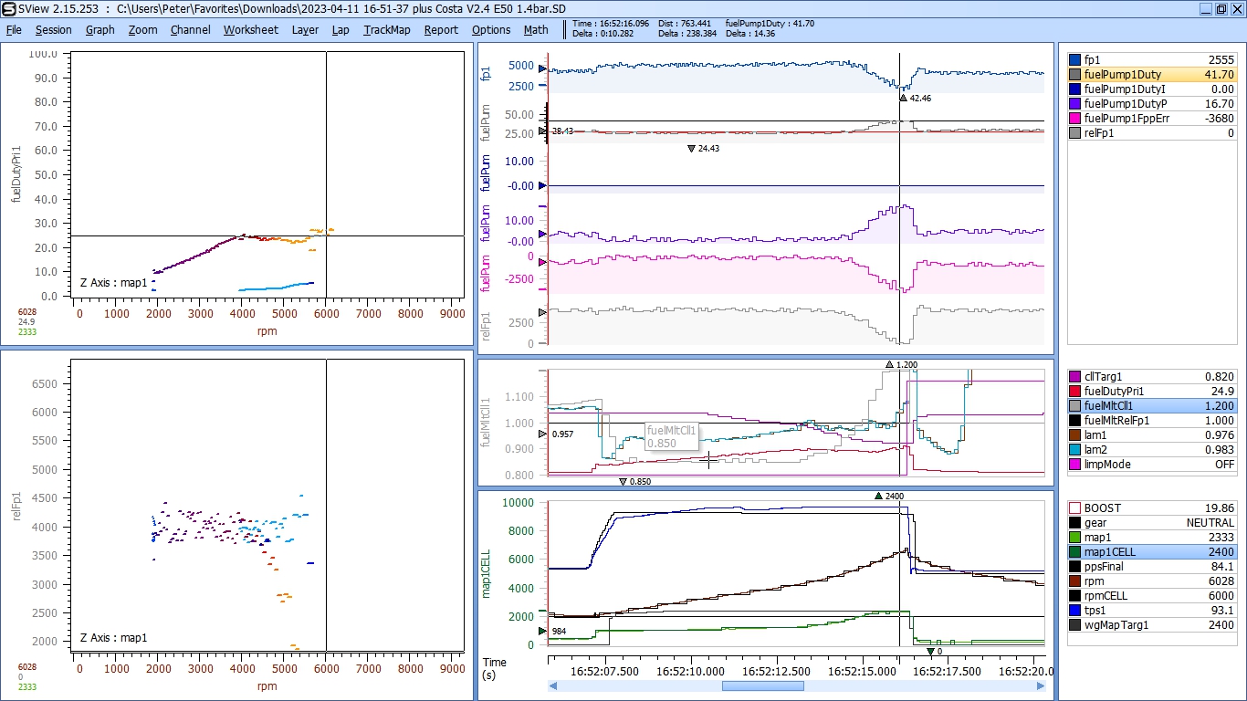The width and height of the screenshot is (1247, 701).
Task: Select the lam2 channel name
Action: tap(1097, 450)
